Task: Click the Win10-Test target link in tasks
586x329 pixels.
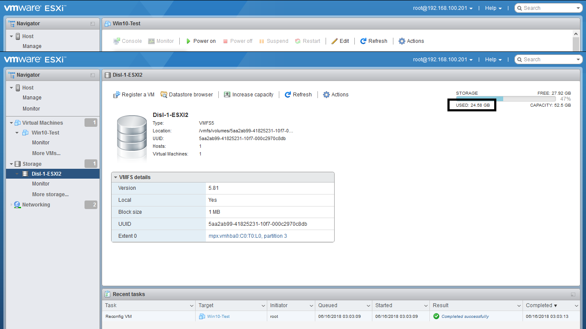Action: tap(218, 317)
